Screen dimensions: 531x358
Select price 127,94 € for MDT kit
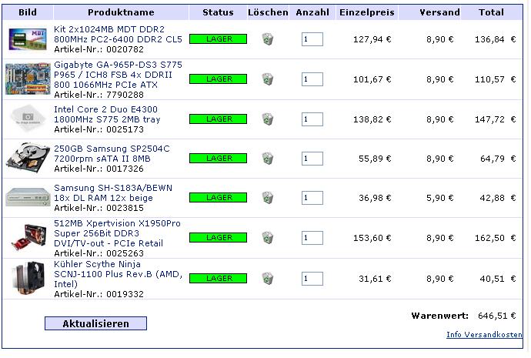pyautogui.click(x=372, y=39)
